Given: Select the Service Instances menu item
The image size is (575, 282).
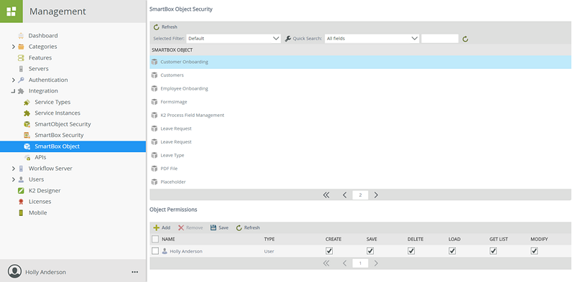Looking at the screenshot, I should pos(57,113).
